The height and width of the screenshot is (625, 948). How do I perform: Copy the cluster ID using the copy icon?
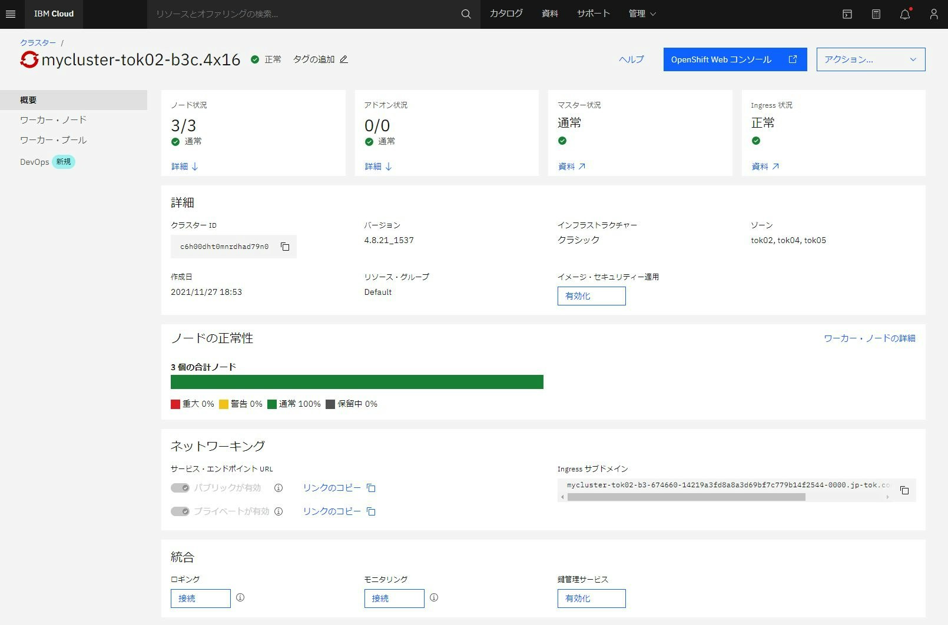coord(285,247)
